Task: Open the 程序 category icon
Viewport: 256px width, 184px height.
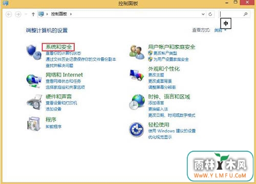Action: coord(34,124)
